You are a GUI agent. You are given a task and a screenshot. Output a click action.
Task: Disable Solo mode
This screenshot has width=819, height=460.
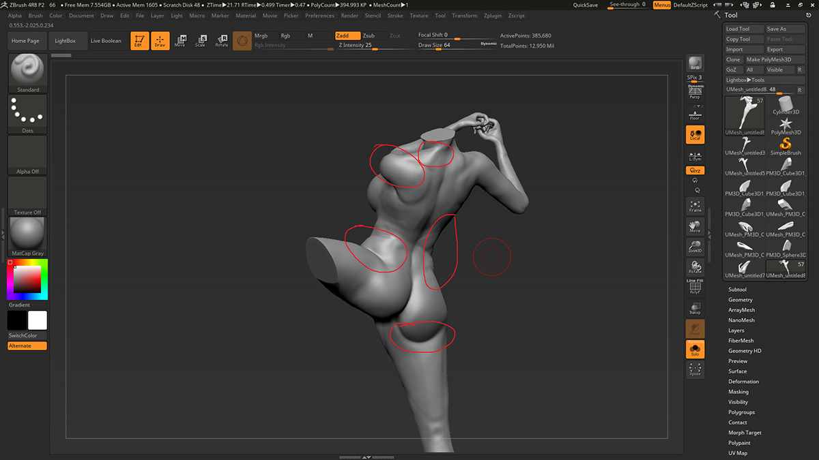click(x=695, y=350)
